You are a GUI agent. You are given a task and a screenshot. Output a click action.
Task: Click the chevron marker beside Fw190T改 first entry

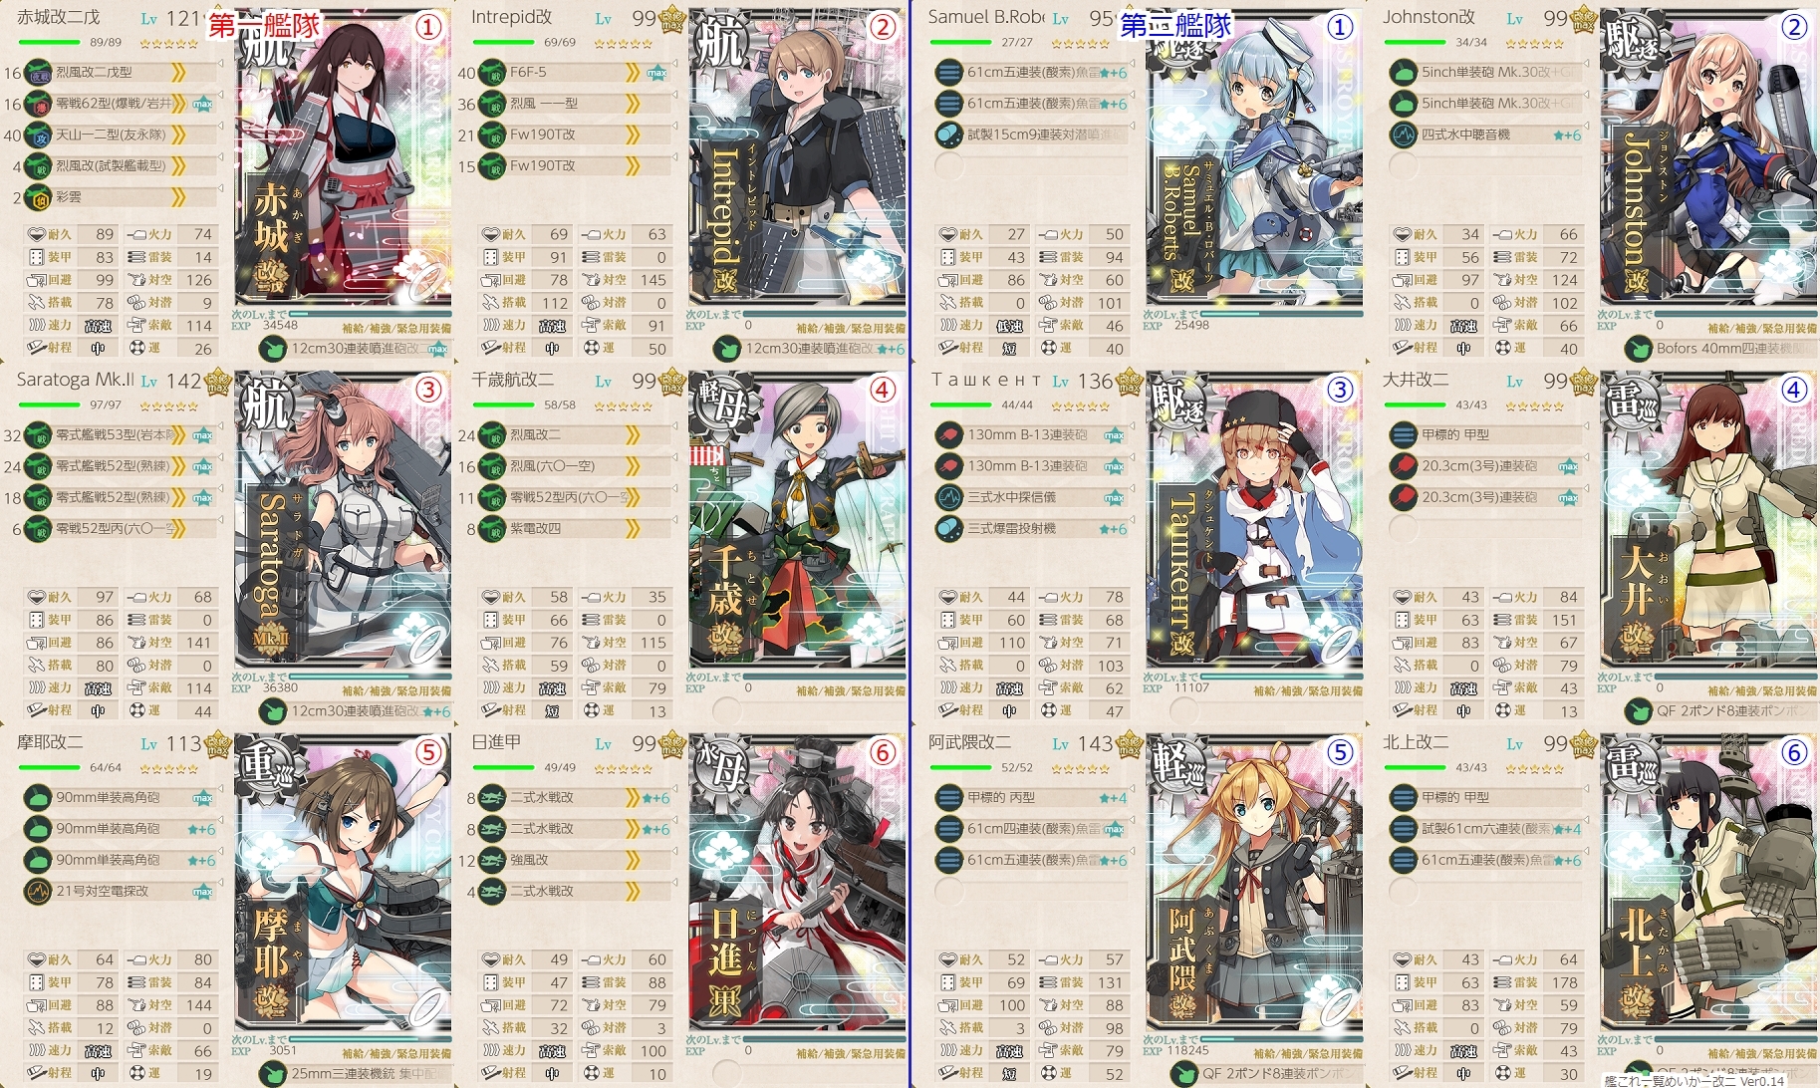click(633, 135)
